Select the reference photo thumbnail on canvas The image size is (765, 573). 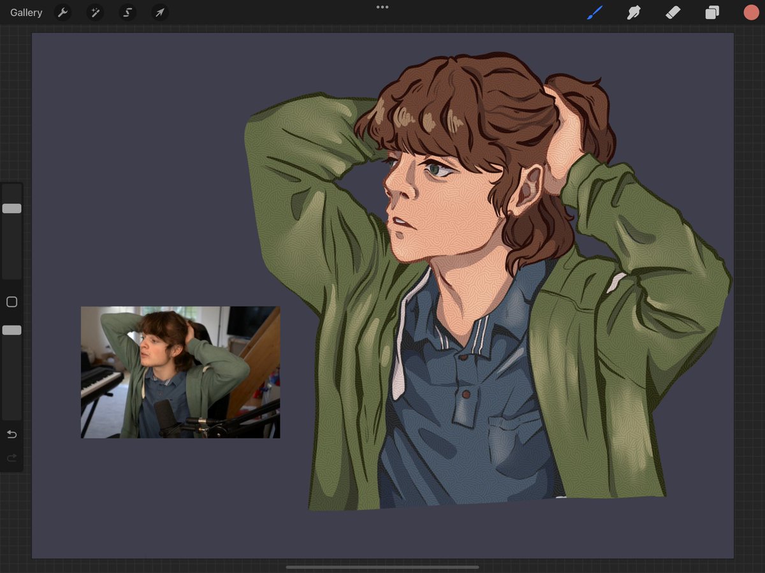tap(180, 372)
